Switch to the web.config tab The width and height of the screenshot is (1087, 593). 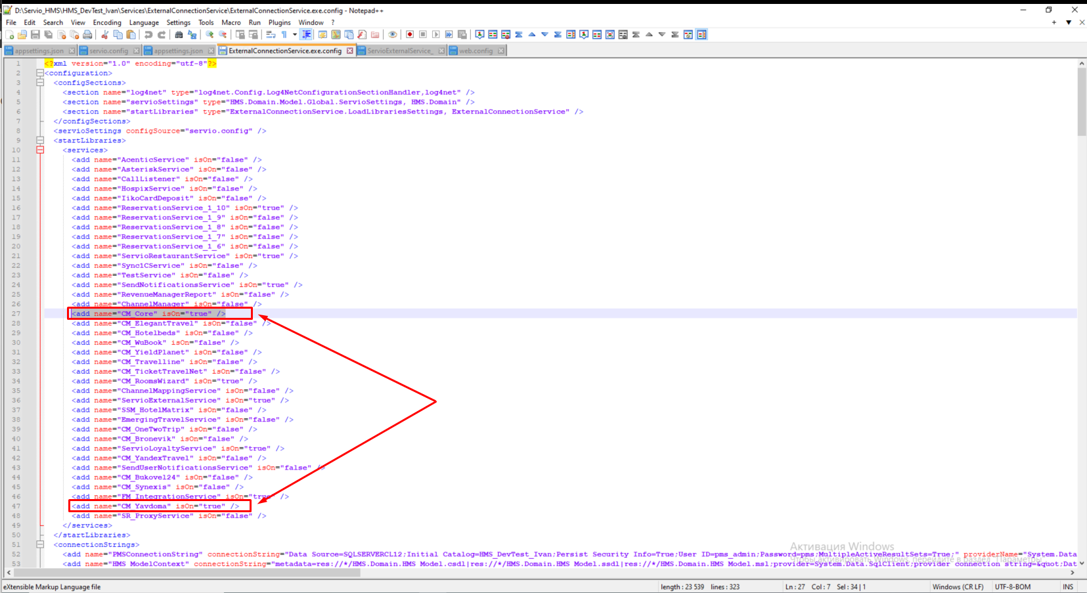click(x=476, y=51)
